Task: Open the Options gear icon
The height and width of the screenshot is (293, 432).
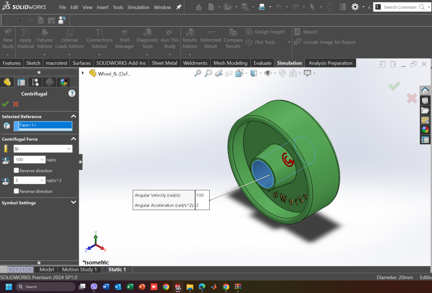Action: (355, 7)
